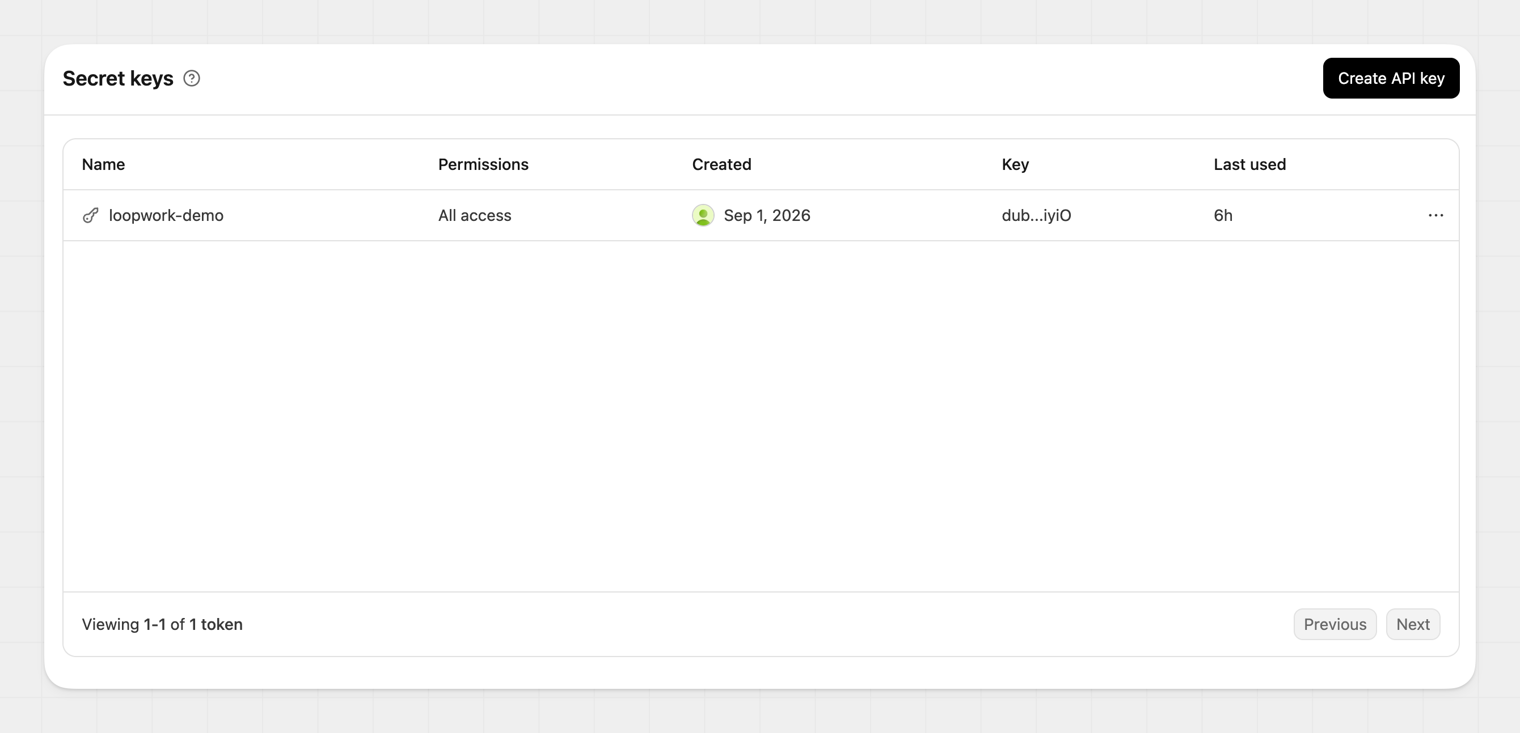The width and height of the screenshot is (1520, 733).
Task: Click the Create API key button
Action: point(1391,78)
